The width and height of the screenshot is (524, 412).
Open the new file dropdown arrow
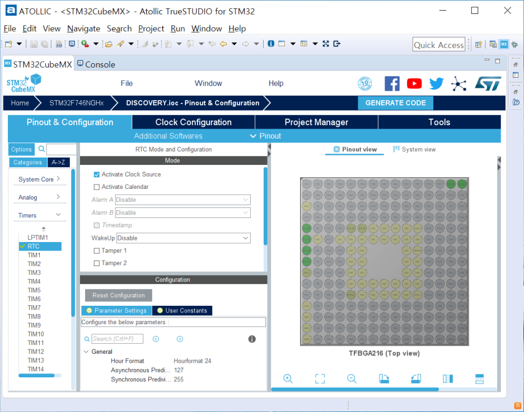coord(19,44)
